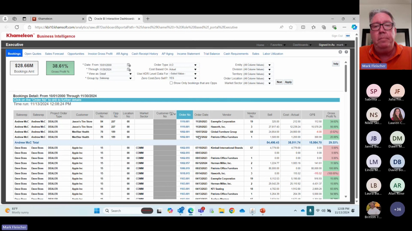412x231 pixels.
Task: Expand the Market Sector filter dropdown
Action: tap(269, 83)
